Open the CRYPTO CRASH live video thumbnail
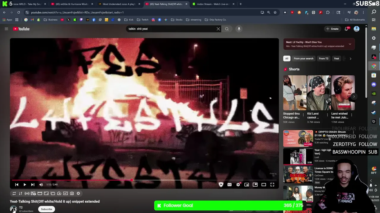Viewport: 380px width, 213px height. (x=298, y=138)
